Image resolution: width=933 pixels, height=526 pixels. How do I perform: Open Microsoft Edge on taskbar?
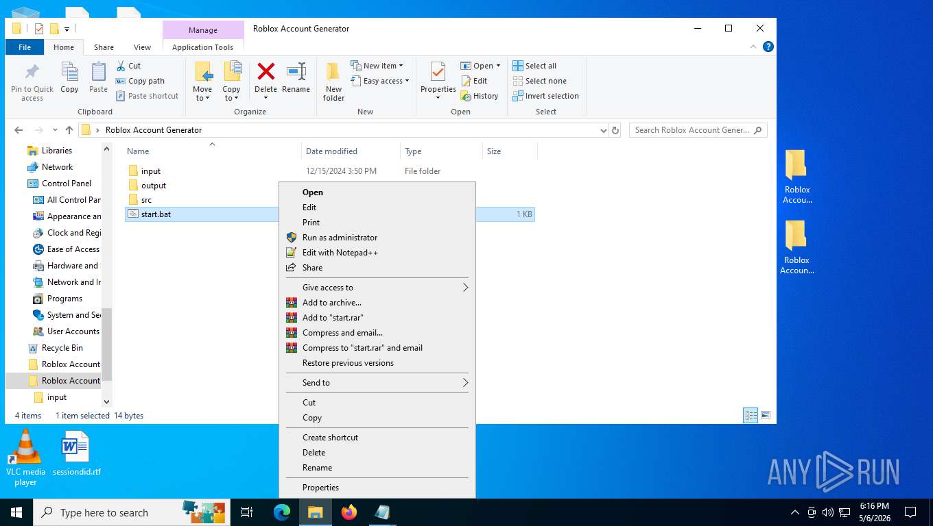[x=282, y=512]
